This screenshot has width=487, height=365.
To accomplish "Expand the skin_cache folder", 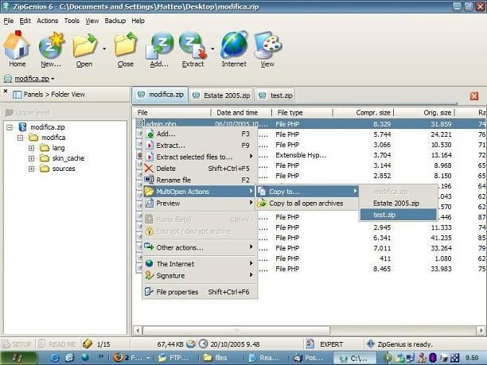I will [31, 158].
